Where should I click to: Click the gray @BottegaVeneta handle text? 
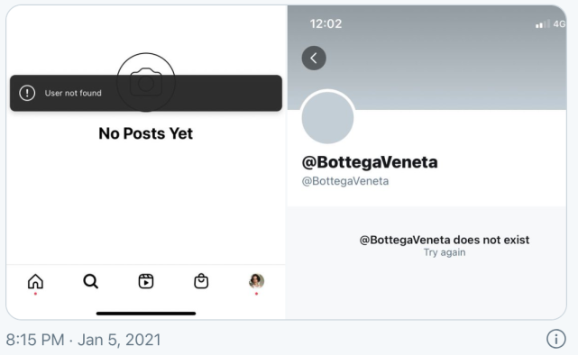pos(345,181)
